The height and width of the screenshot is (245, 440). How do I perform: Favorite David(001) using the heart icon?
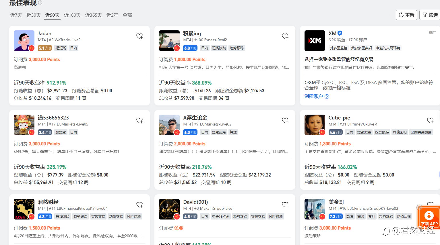(285, 205)
